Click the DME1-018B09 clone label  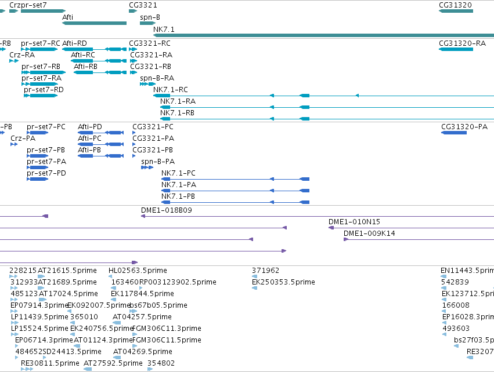(167, 210)
